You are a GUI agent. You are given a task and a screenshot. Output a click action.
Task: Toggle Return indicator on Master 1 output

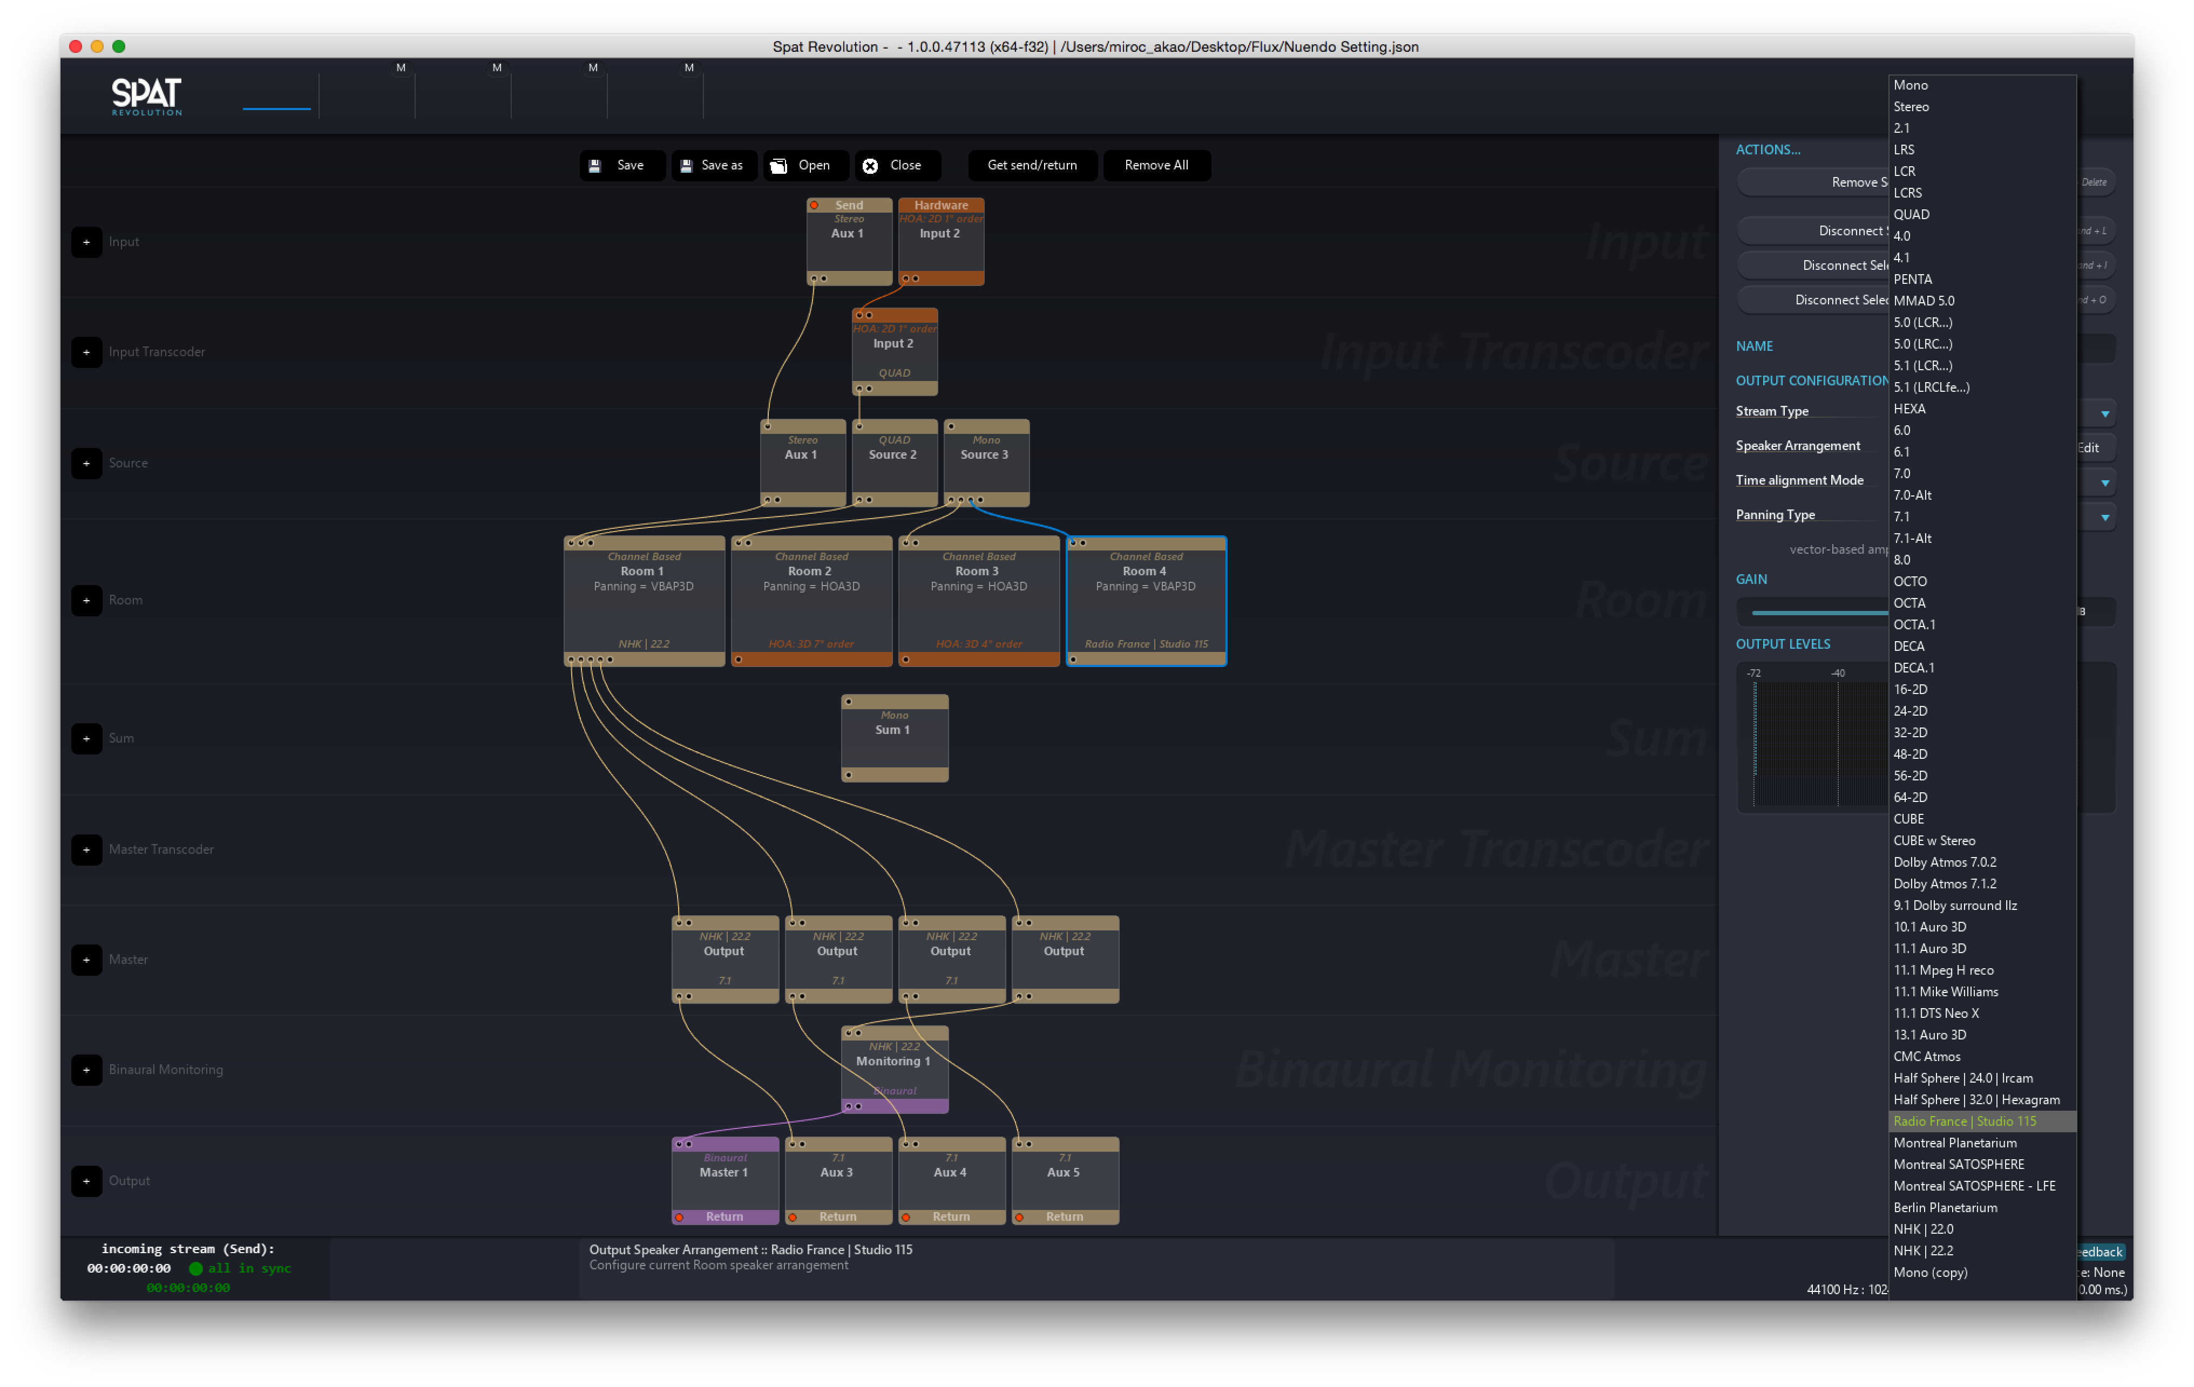(x=680, y=1218)
